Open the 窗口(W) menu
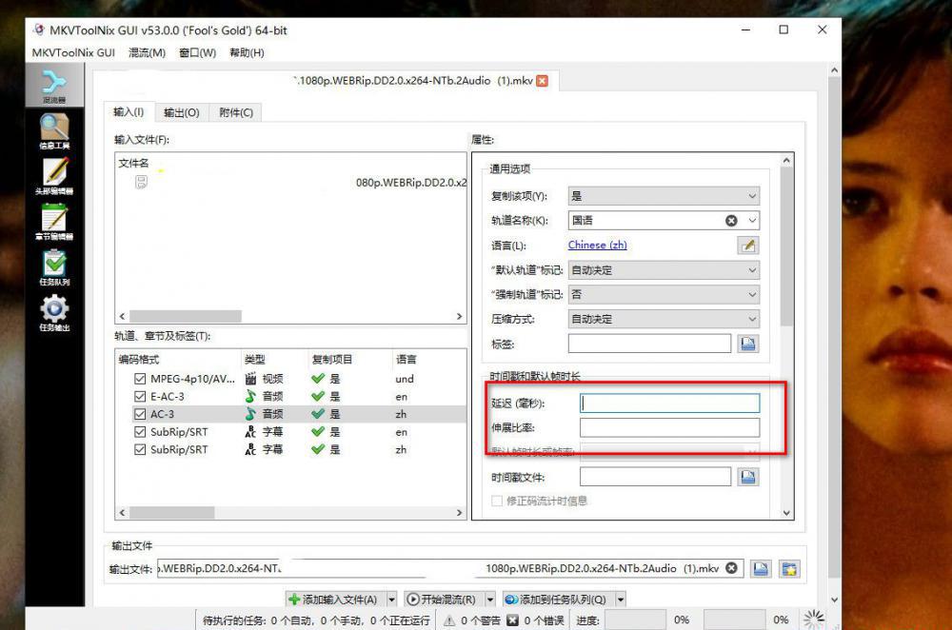The image size is (952, 630). pyautogui.click(x=197, y=52)
